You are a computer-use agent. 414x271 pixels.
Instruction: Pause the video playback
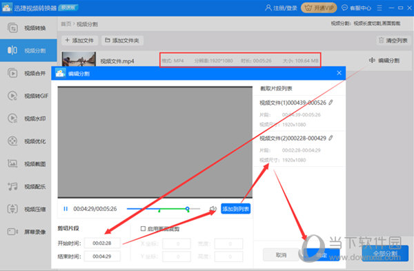(x=66, y=209)
